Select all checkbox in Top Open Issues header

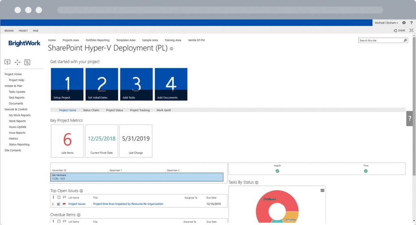59,197
